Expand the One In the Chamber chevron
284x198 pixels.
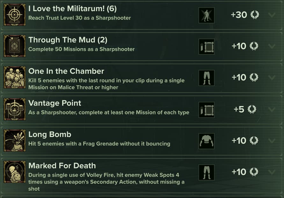[272, 78]
